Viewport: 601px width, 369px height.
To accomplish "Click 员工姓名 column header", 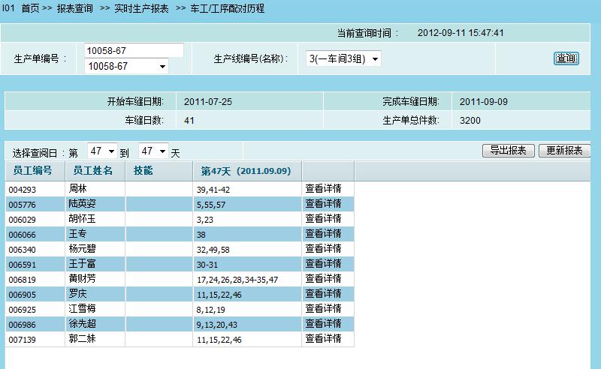I will [x=93, y=171].
